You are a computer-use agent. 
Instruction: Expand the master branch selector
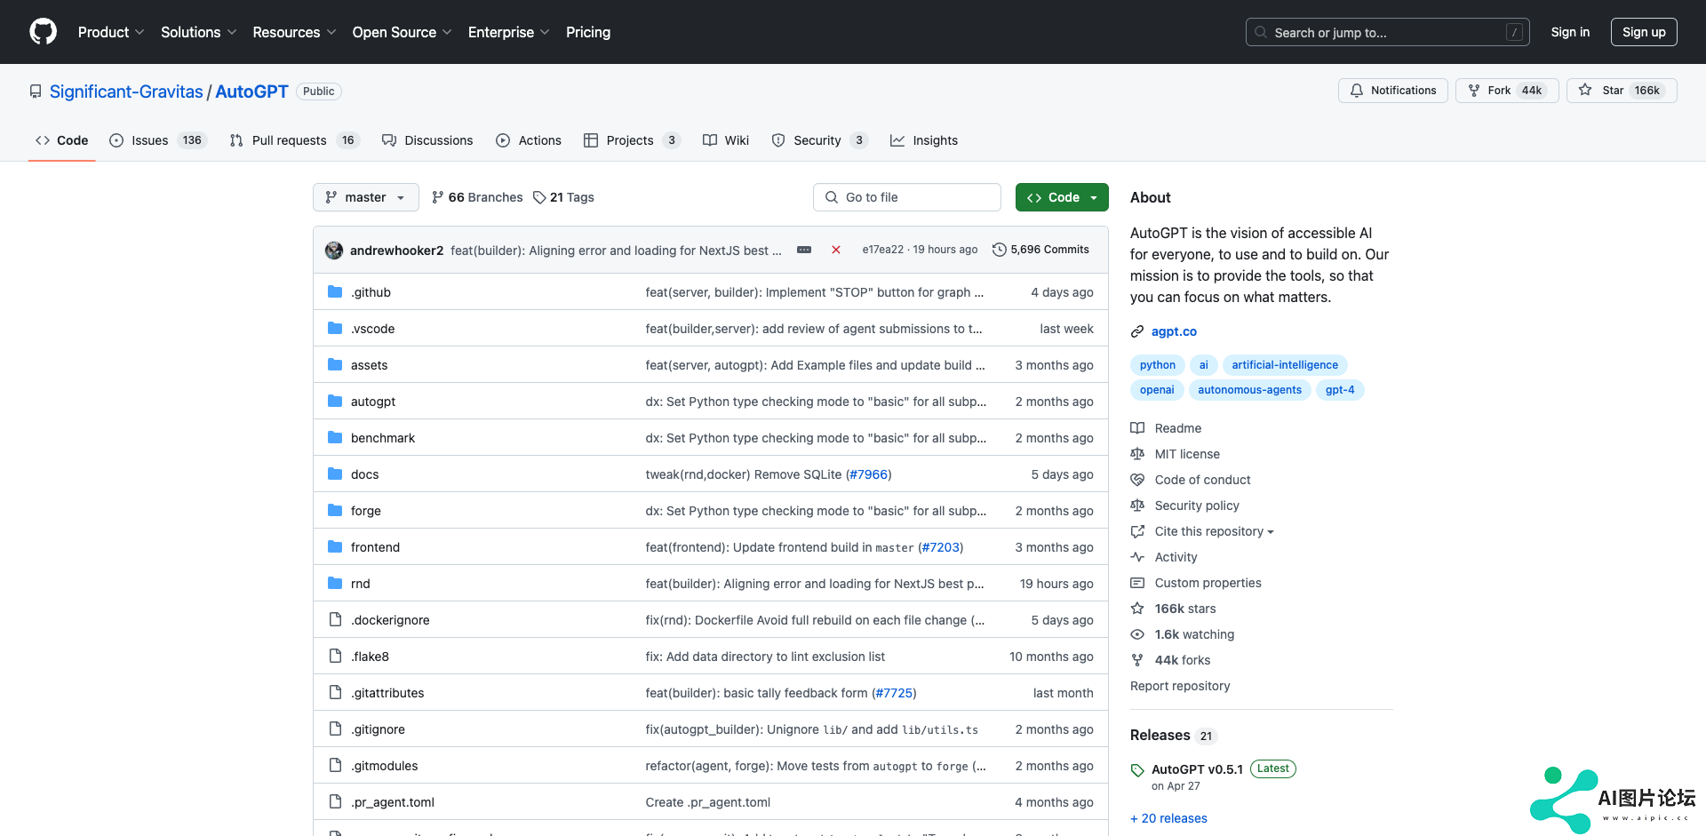click(366, 197)
